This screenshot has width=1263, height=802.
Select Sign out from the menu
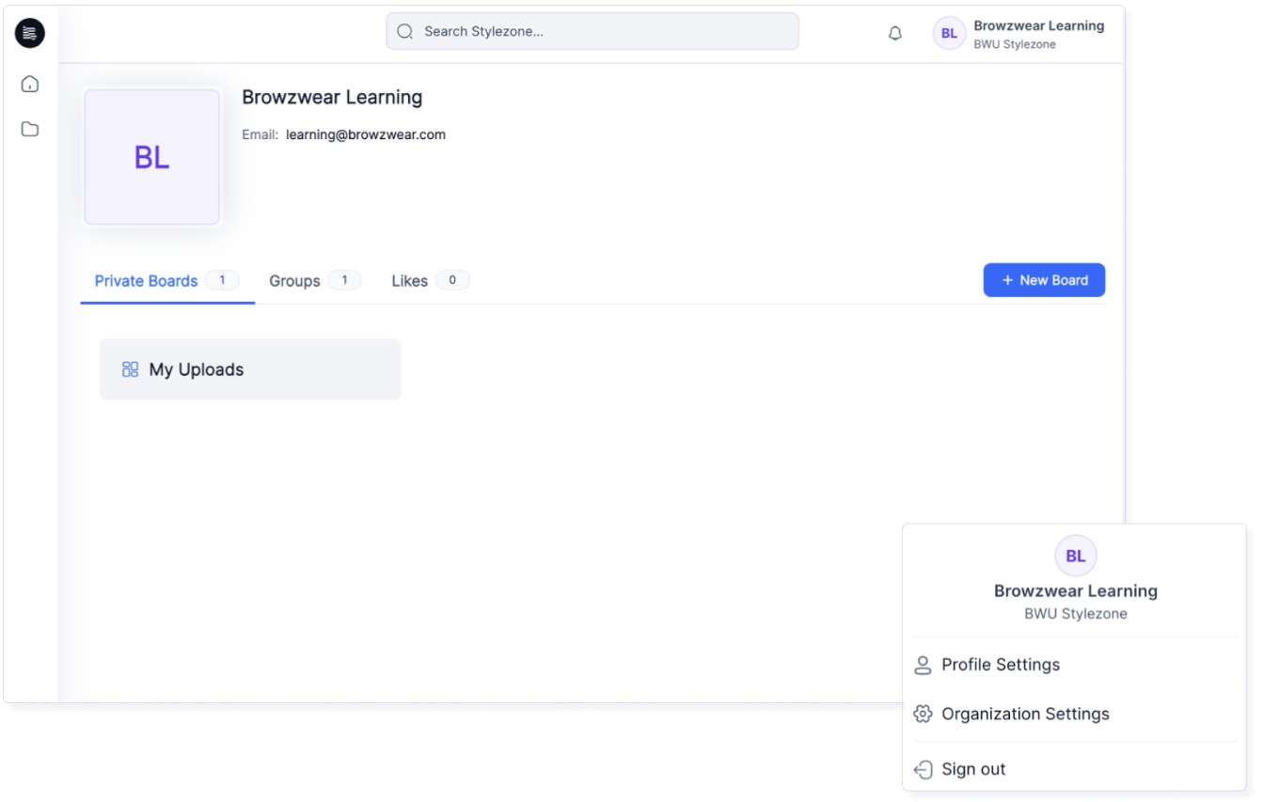pos(1075,769)
